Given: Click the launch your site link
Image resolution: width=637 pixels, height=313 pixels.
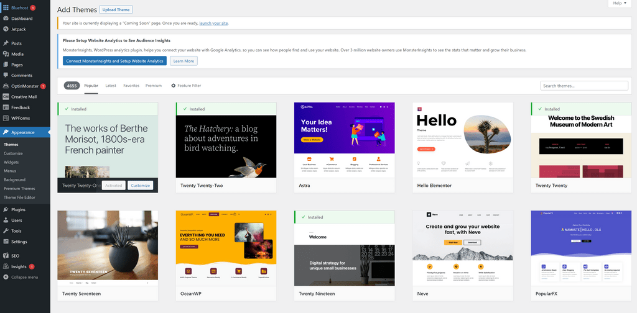Looking at the screenshot, I should click(x=214, y=23).
